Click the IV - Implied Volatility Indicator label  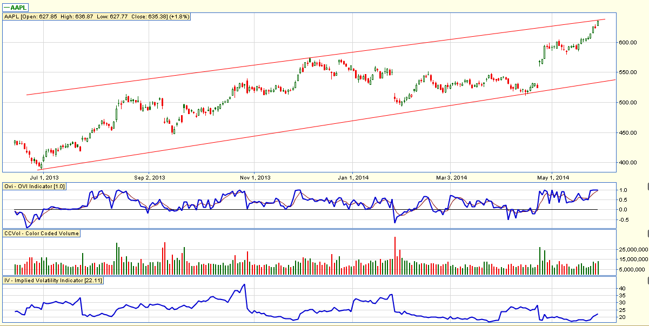52,281
